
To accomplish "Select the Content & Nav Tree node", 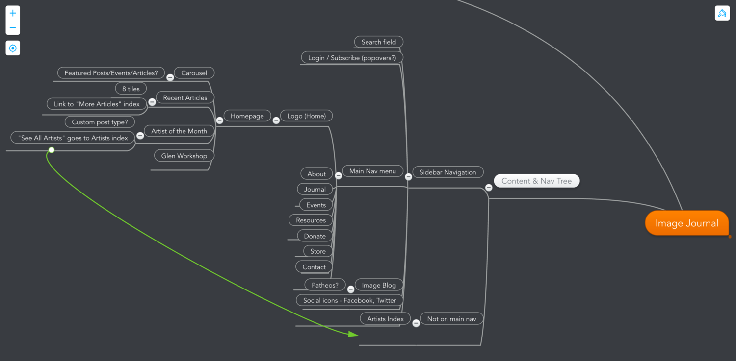I will (536, 181).
